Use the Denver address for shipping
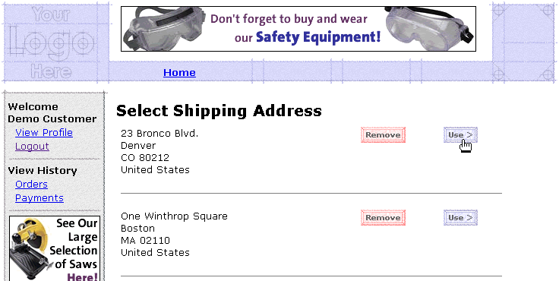This screenshot has width=559, height=281. (x=460, y=134)
